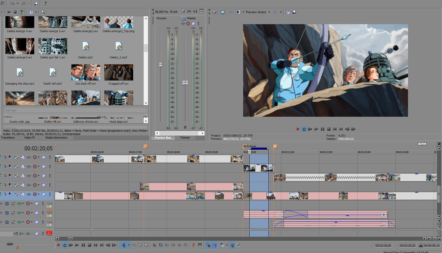
Task: Open Project Video Properties in preview toolbar
Action: tap(214, 12)
